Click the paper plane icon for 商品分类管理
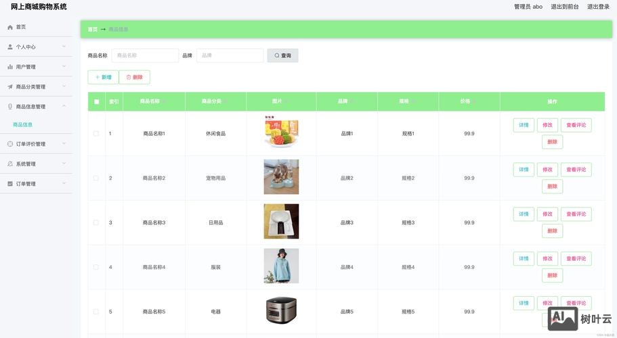Viewport: 617px width, 338px height. coord(10,87)
